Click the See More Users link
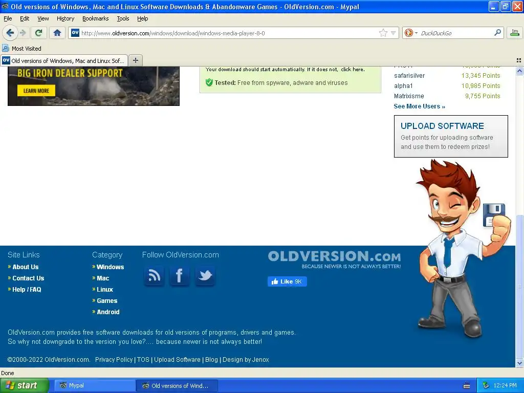524x393 pixels. click(x=420, y=106)
